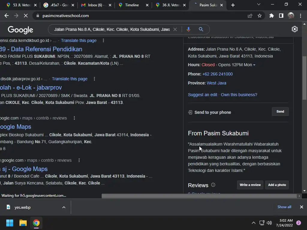Open the e-Lok jabarprov result
307x230 pixels.
click(x=31, y=87)
